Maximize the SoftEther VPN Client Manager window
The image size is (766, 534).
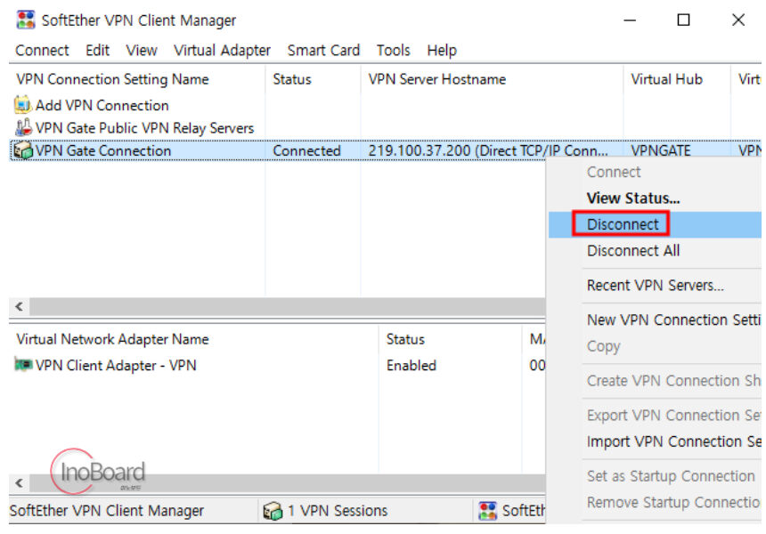click(x=683, y=20)
